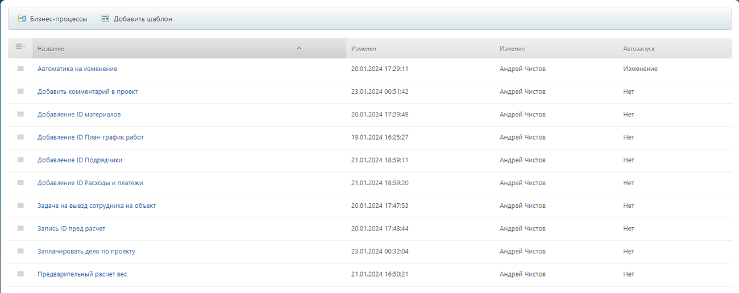This screenshot has height=293, width=739.
Task: Open row action menu for Добавление ID материалов
Action: pos(20,114)
